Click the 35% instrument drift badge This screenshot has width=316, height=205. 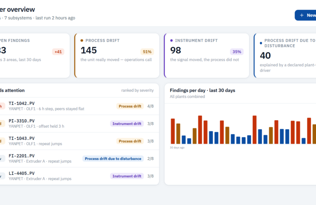coord(237,52)
